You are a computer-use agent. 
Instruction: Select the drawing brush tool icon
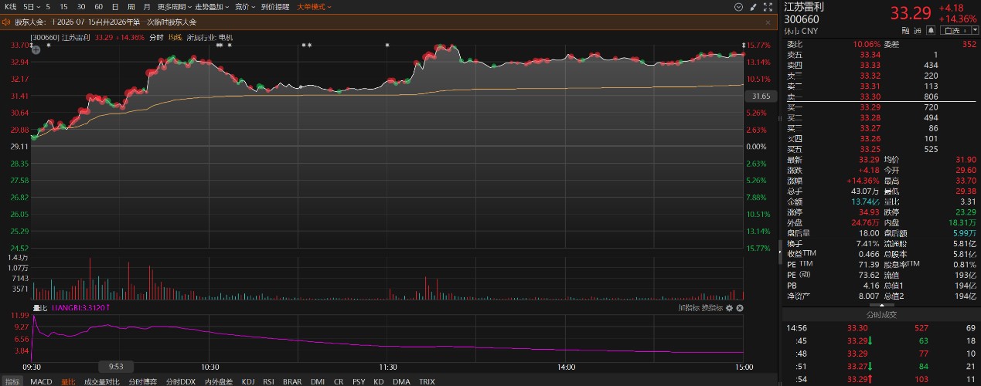coord(752,6)
